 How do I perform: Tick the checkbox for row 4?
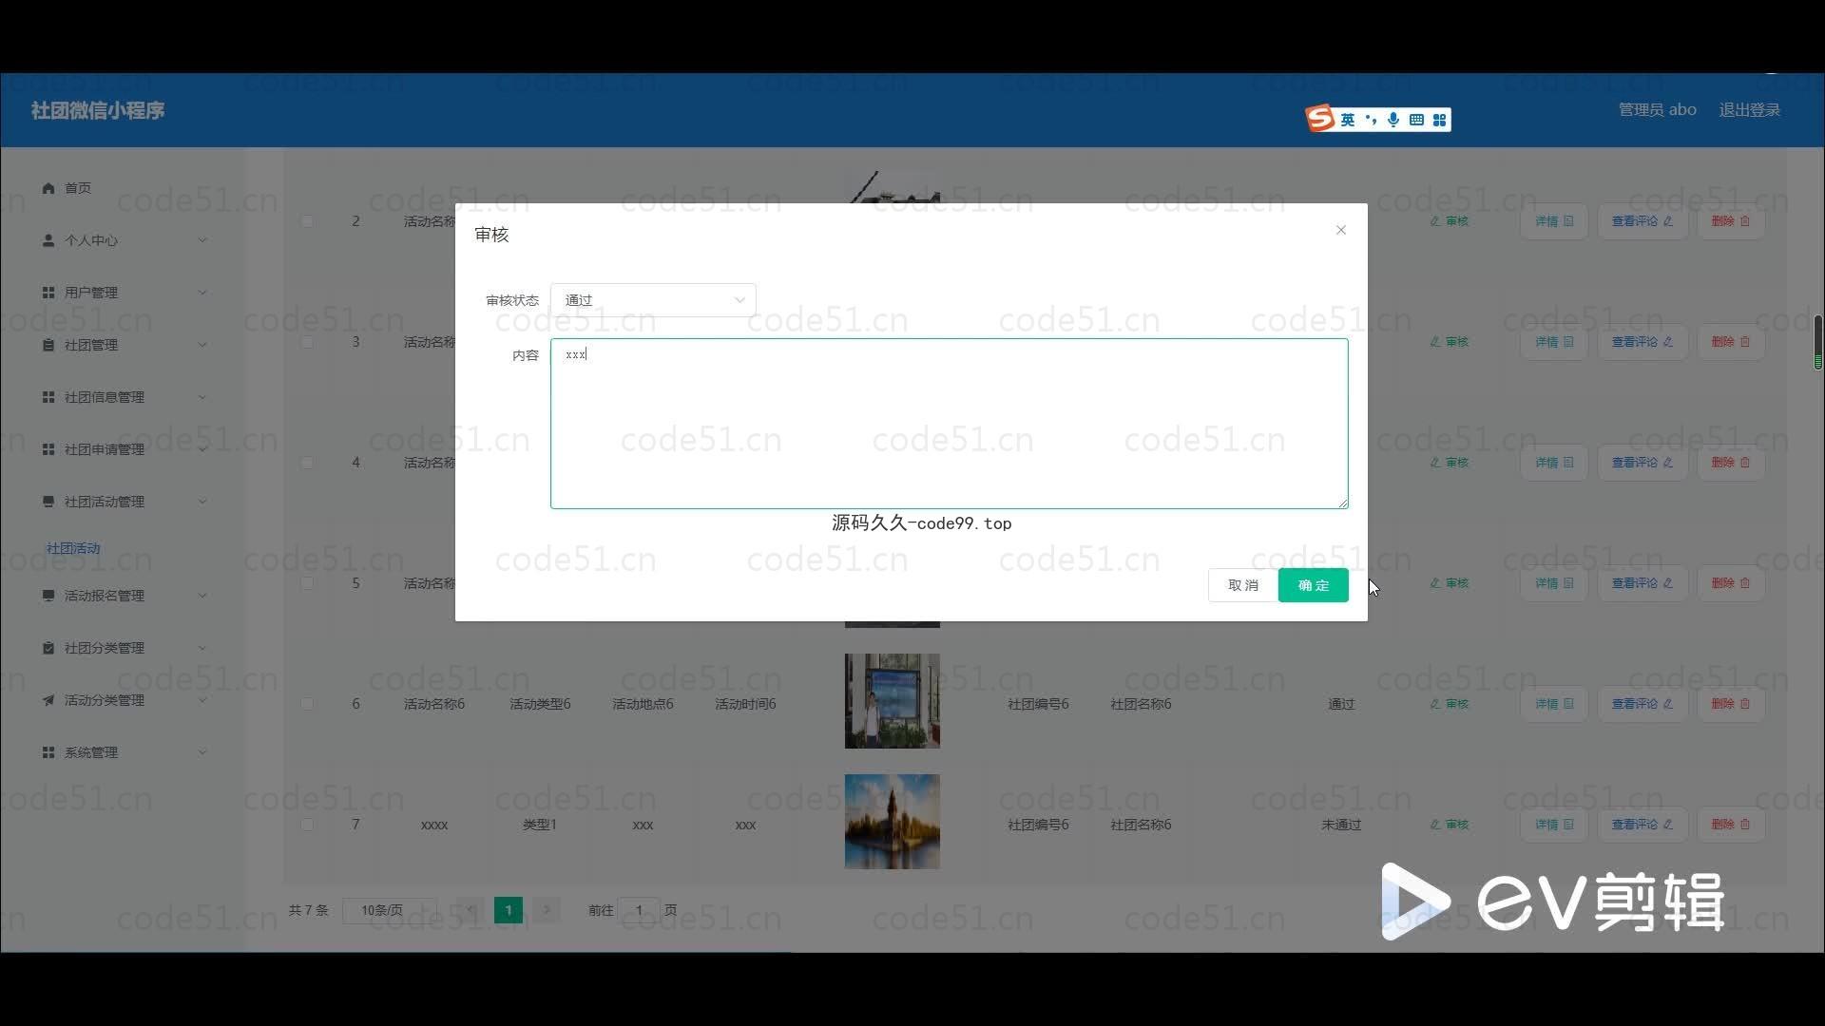tap(307, 463)
